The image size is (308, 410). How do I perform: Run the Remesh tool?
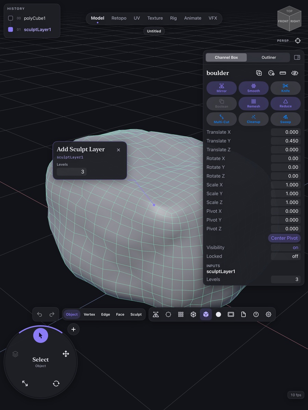[254, 104]
